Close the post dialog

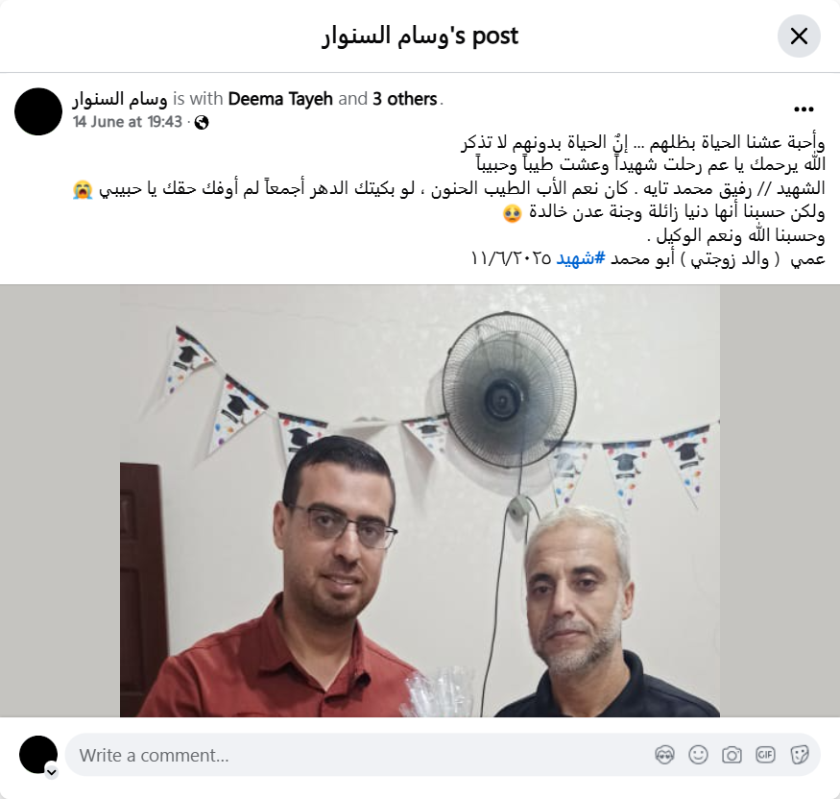(x=799, y=36)
